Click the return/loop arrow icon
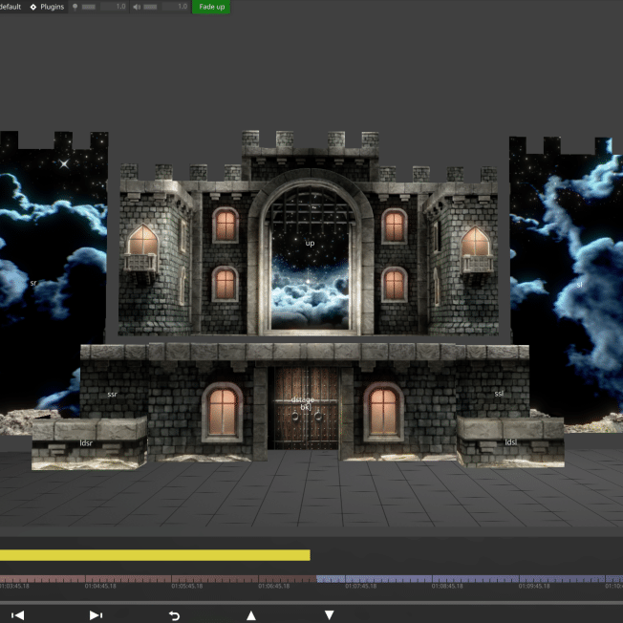Image resolution: width=623 pixels, height=623 pixels. pyautogui.click(x=174, y=615)
